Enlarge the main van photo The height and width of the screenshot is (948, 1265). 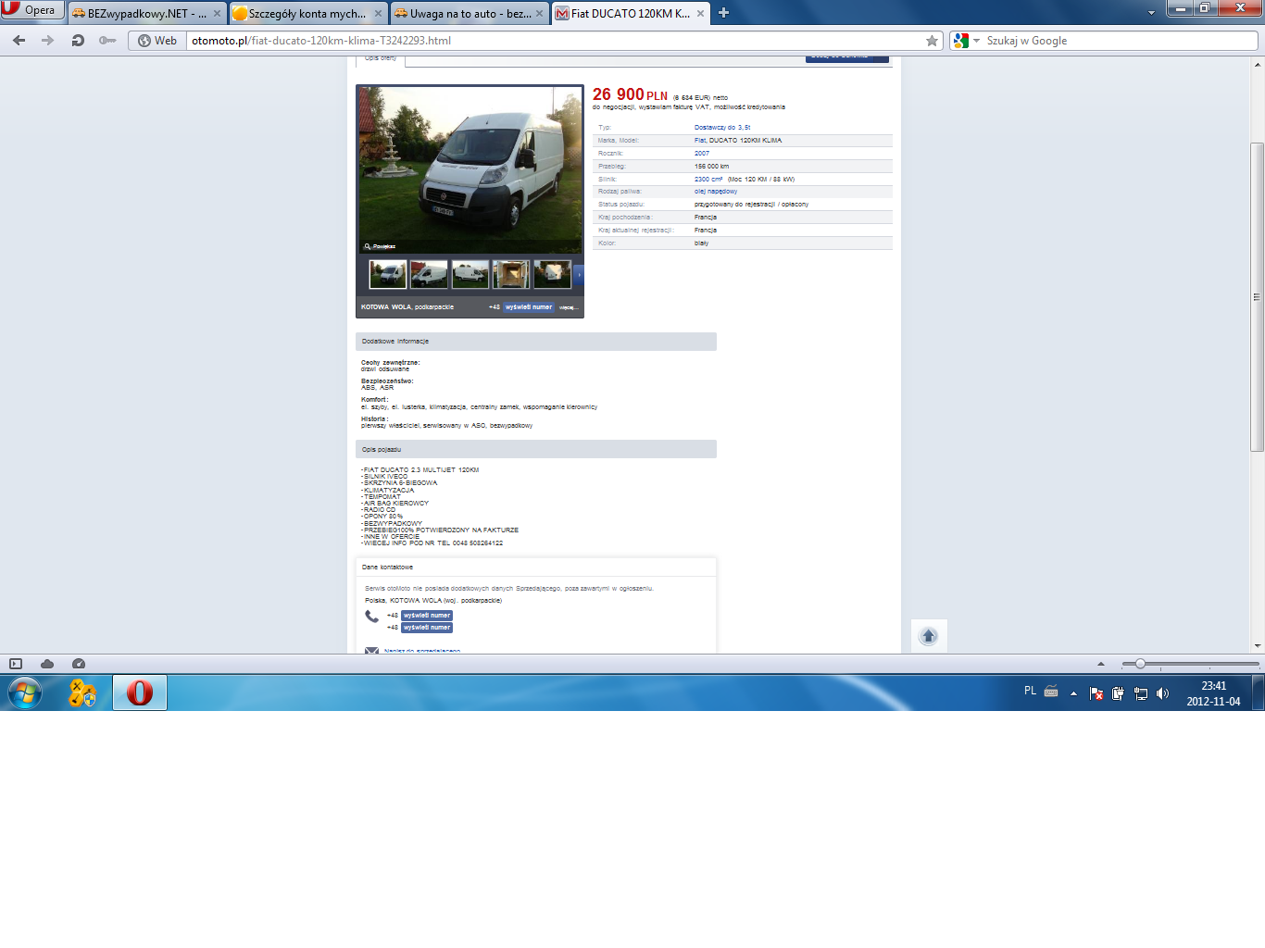470,169
